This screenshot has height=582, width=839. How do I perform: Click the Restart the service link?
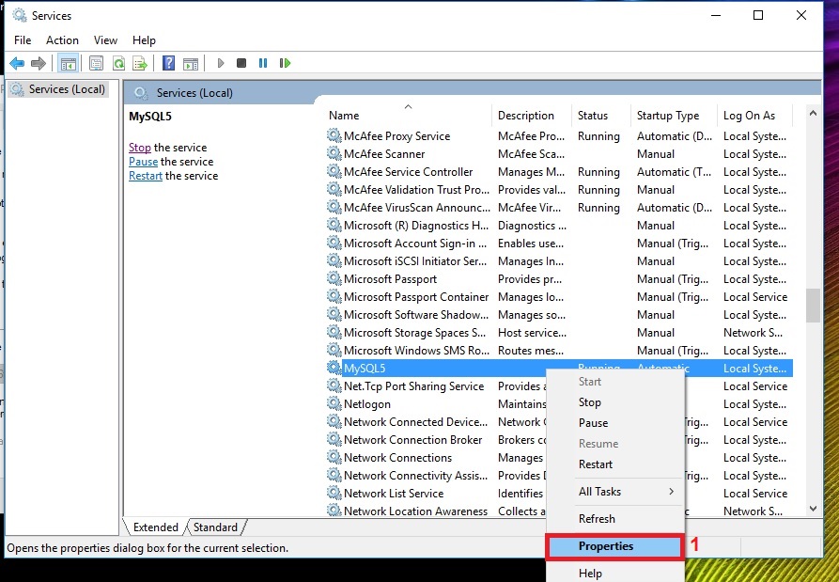[146, 176]
